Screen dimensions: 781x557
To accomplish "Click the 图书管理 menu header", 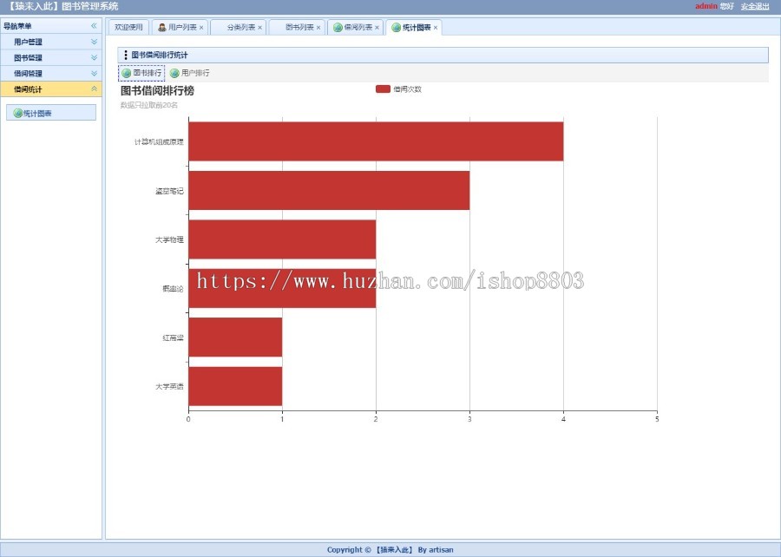I will [x=51, y=58].
